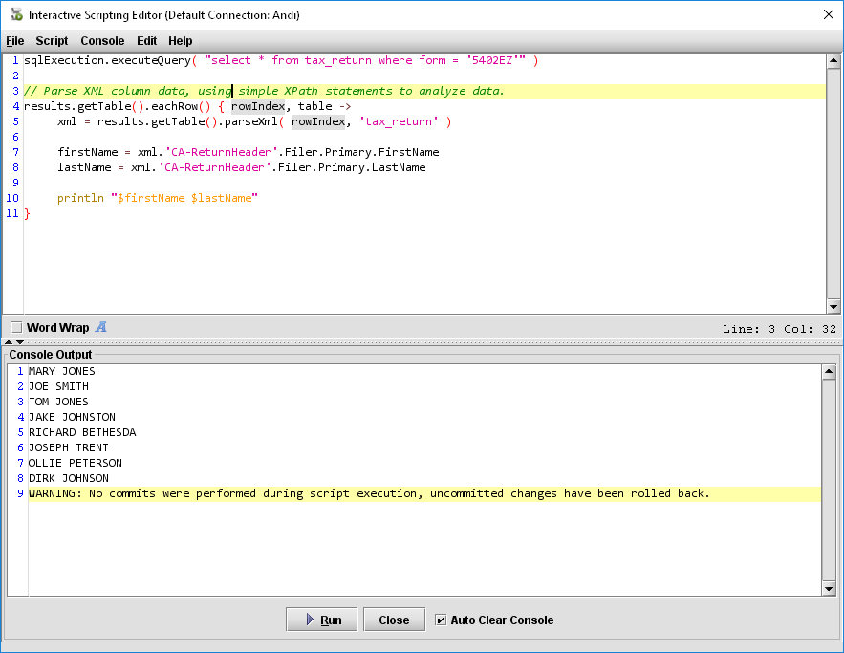Select the WARNING line in console output
This screenshot has width=844, height=653.
tap(369, 493)
